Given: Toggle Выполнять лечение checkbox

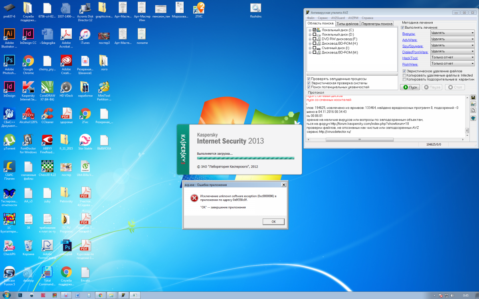Looking at the screenshot, I should (402, 28).
